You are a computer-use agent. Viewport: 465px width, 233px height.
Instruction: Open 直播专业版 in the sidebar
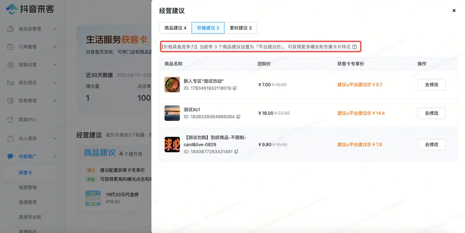pos(30,217)
